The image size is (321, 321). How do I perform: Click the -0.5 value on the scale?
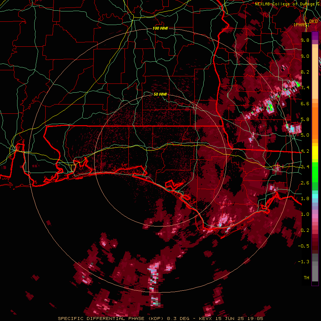point(304,246)
